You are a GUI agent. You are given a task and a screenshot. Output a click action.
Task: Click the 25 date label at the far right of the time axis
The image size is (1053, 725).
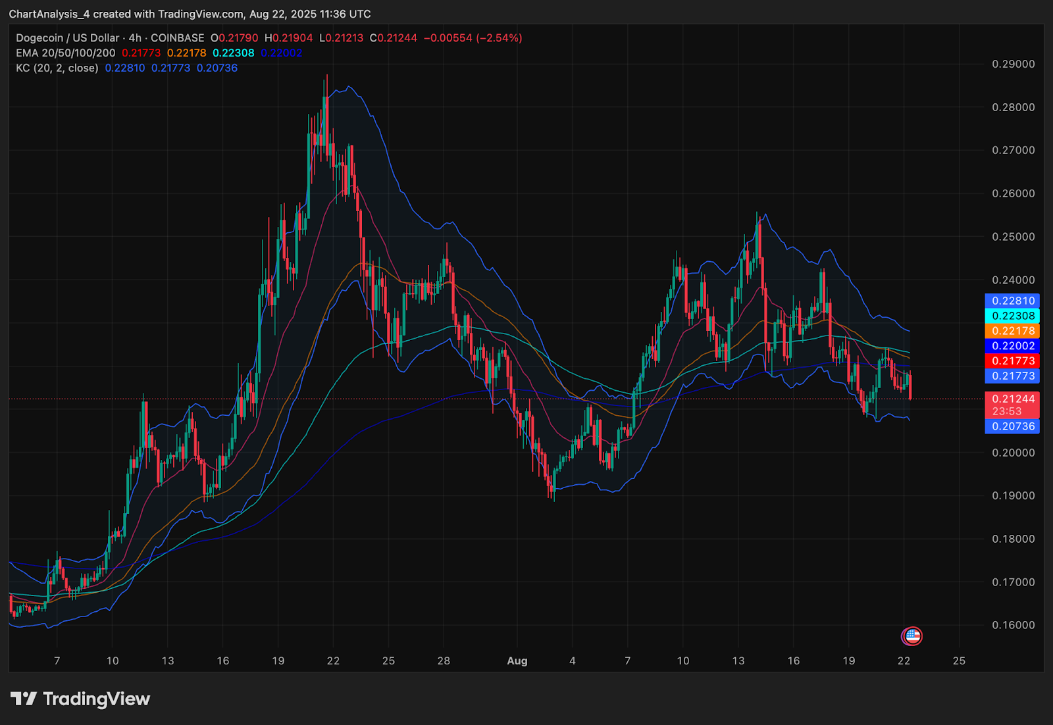(959, 661)
